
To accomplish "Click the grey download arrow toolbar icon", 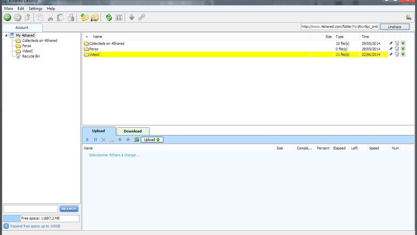I will point(131,17).
